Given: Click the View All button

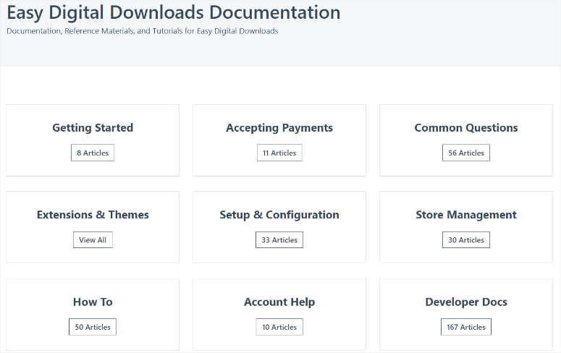Looking at the screenshot, I should click(x=93, y=240).
